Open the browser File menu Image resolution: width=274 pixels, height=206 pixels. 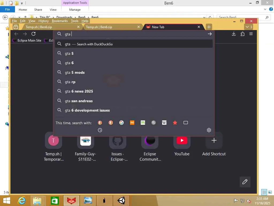pos(14,21)
